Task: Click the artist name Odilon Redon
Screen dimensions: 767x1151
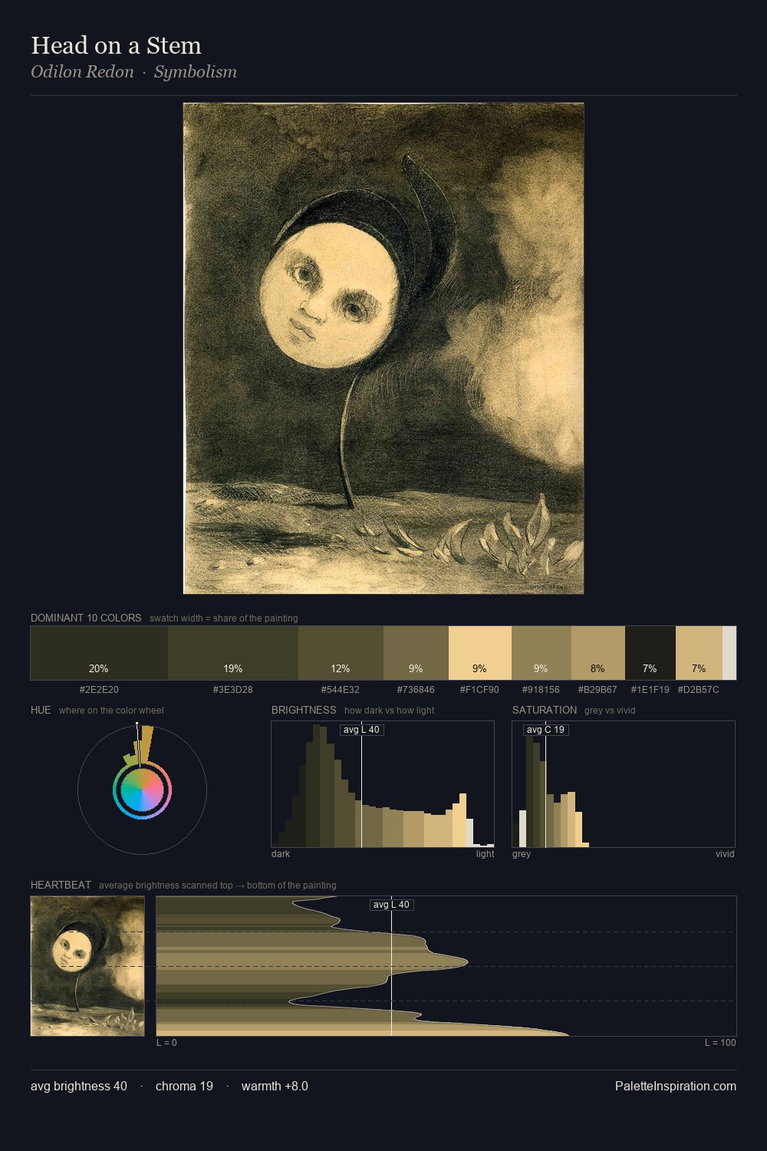Action: point(82,71)
